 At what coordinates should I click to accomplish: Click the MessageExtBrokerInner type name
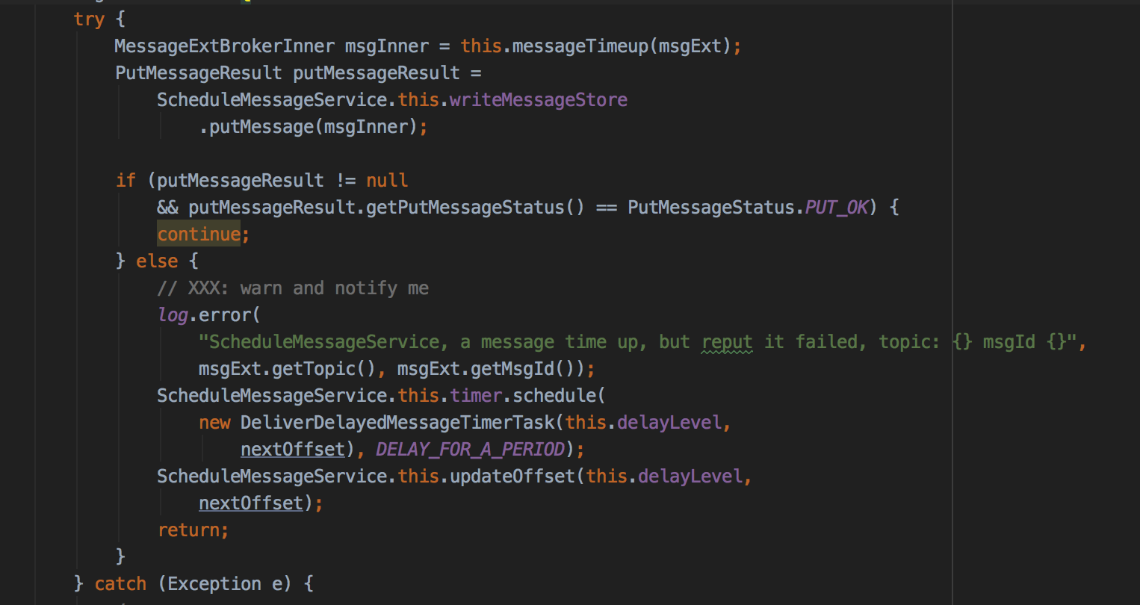point(224,46)
